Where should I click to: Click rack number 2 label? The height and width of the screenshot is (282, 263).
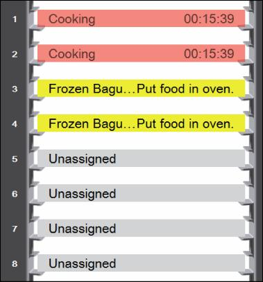click(15, 54)
